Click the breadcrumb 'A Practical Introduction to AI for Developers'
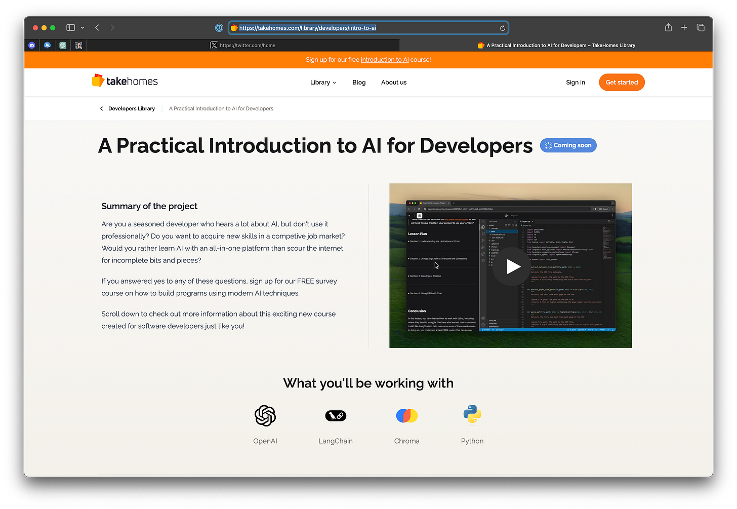737x509 pixels. tap(221, 108)
